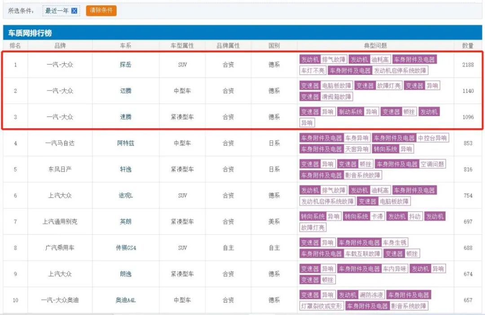Image resolution: width=485 pixels, height=315 pixels.
Task: Select the 制动系统 异响 tag in the 速腾 row
Action: coord(357,112)
